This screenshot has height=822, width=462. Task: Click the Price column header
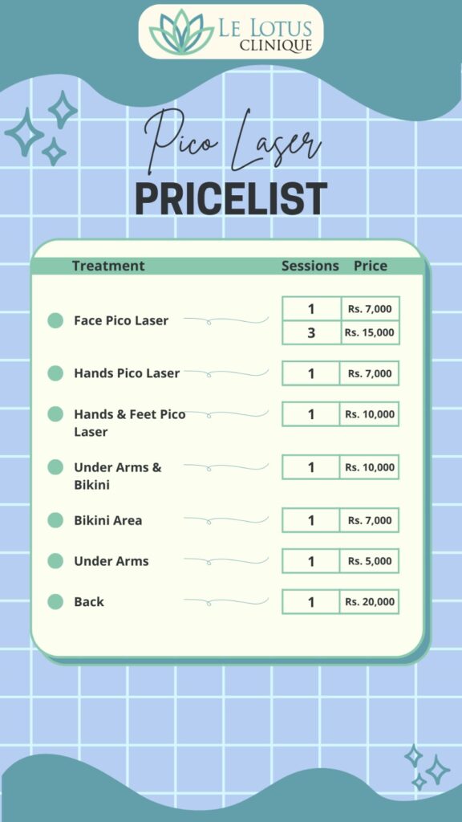coord(371,266)
